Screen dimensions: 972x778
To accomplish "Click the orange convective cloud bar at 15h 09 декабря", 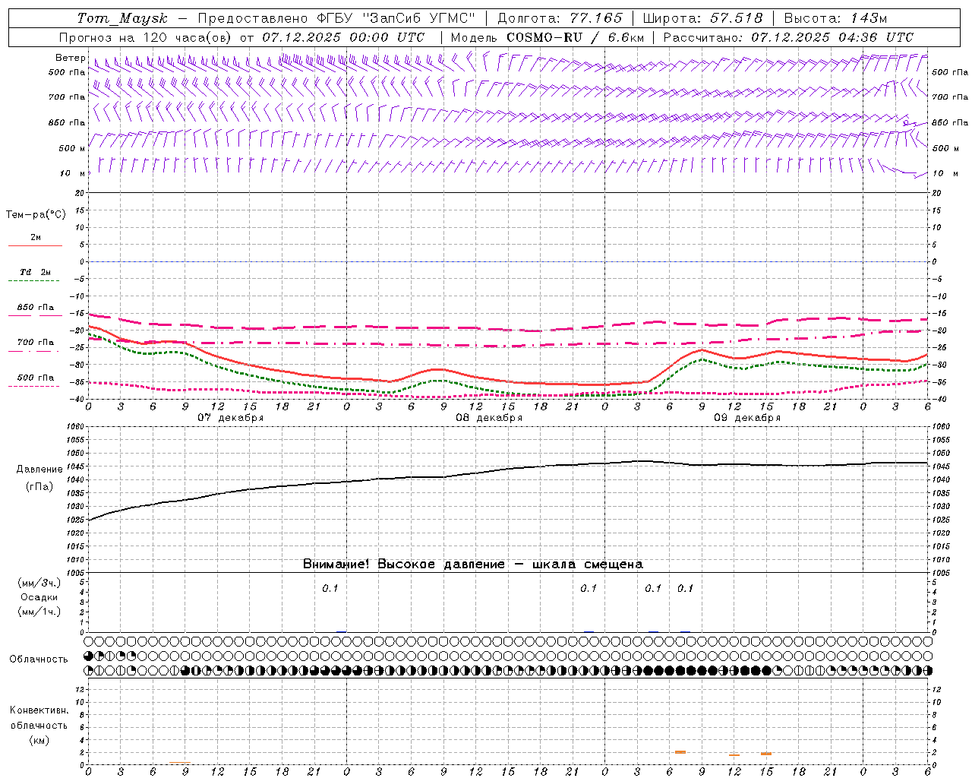I will (766, 754).
